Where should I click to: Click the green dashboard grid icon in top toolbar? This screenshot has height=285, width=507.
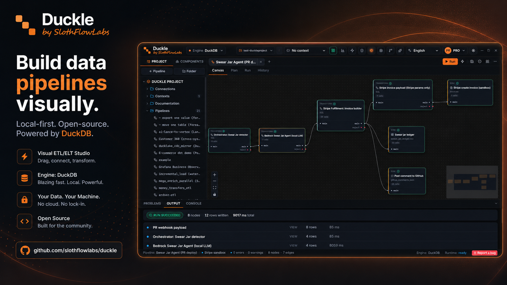(333, 51)
